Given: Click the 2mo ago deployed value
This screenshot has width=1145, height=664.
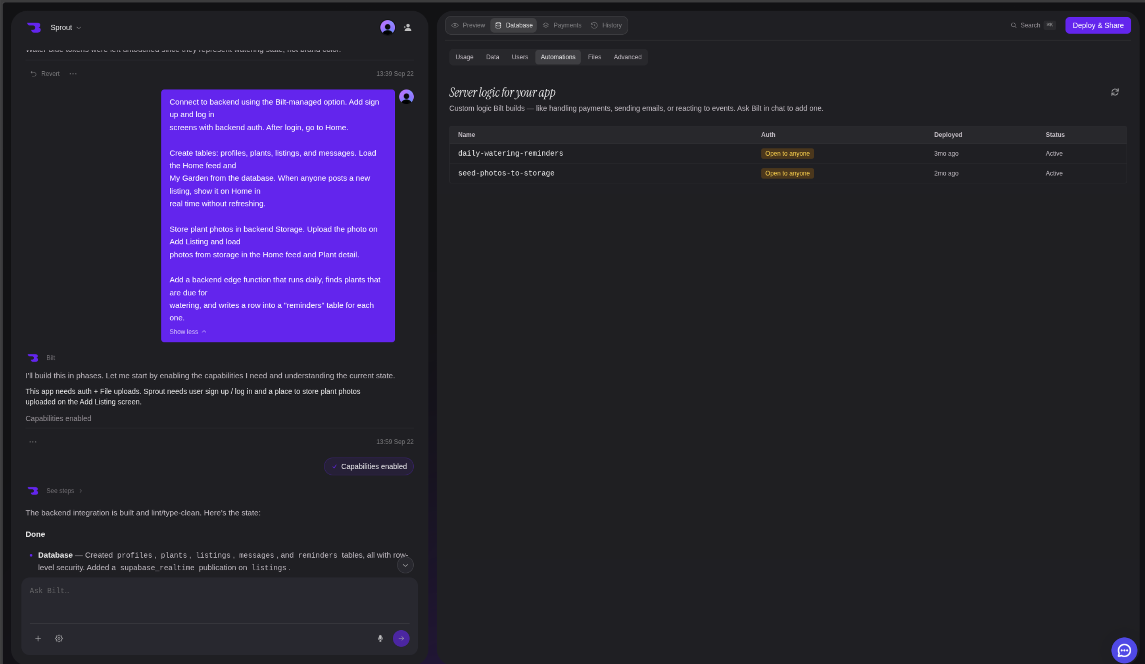Looking at the screenshot, I should coord(946,174).
